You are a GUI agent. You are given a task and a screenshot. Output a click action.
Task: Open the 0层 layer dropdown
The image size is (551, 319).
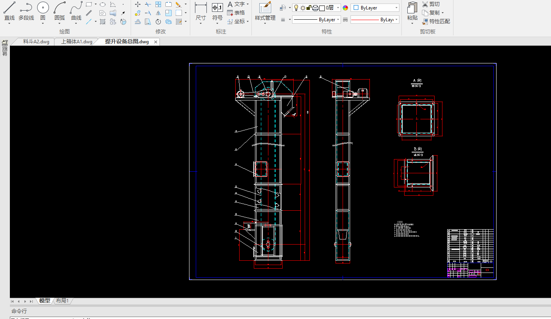[x=338, y=8]
